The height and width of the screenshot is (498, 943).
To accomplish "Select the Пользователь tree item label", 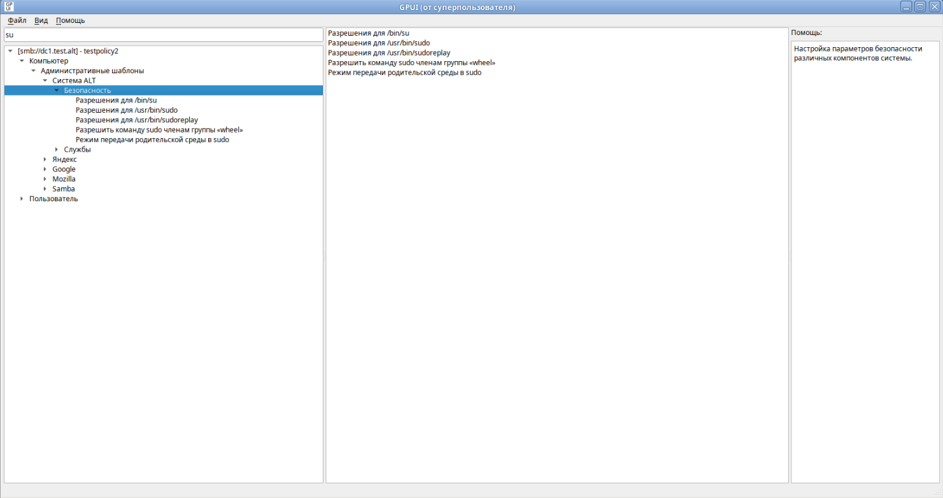I will coord(53,199).
